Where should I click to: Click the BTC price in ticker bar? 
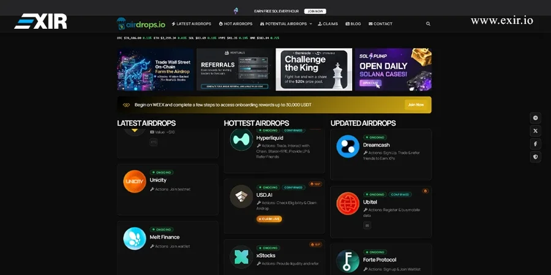pyautogui.click(x=132, y=38)
